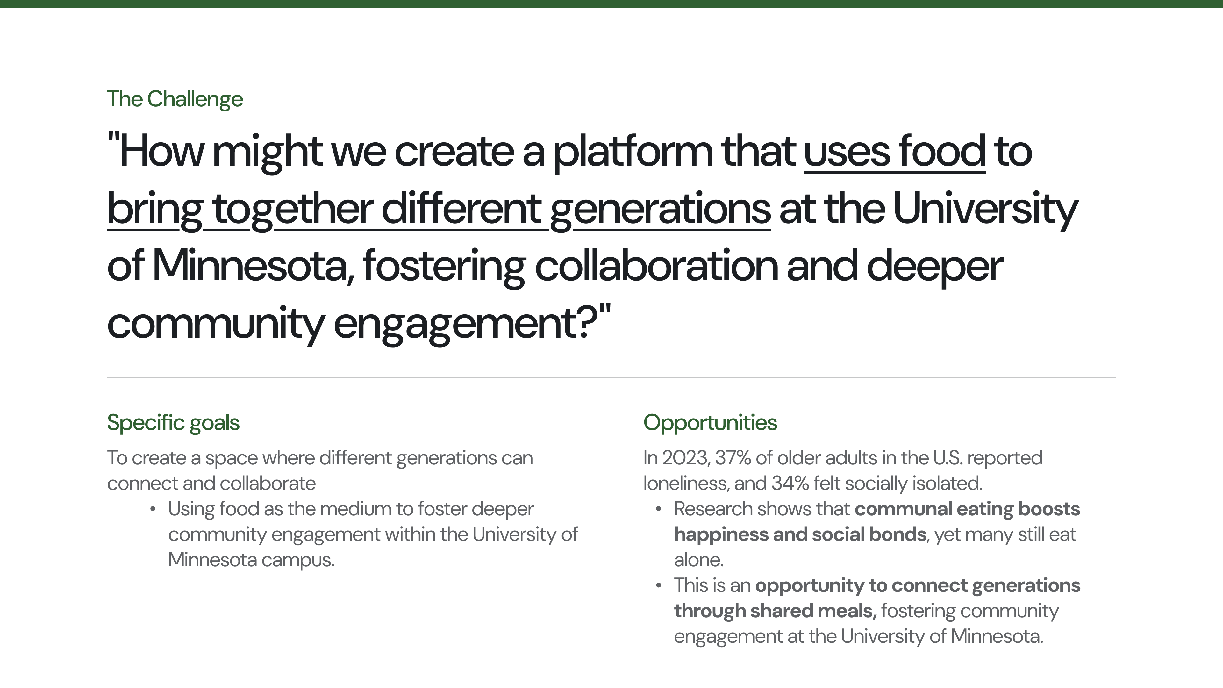Click the underlined "uses food" text
The width and height of the screenshot is (1223, 688).
[x=894, y=152]
